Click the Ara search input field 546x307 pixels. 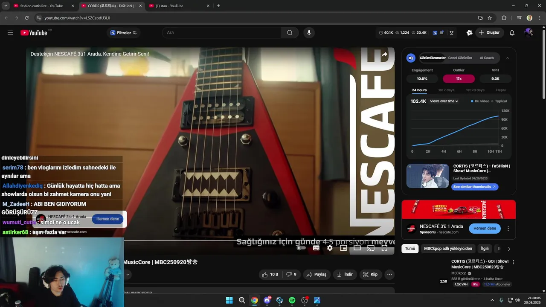point(222,33)
